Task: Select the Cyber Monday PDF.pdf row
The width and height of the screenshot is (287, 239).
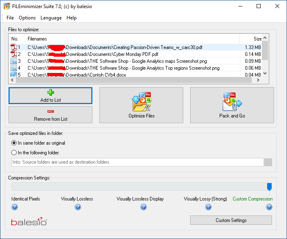Action: (x=135, y=54)
